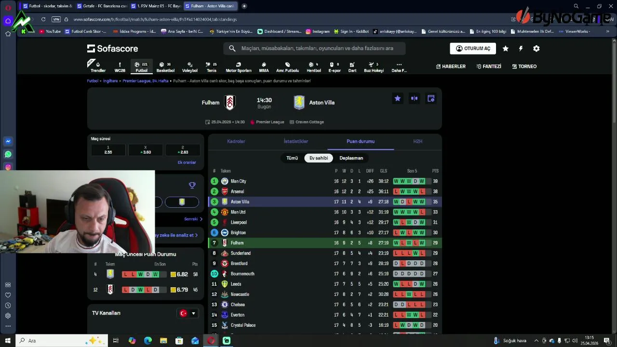
Task: Toggle favorite star for Fulham–Aston Villa match
Action: [x=397, y=98]
